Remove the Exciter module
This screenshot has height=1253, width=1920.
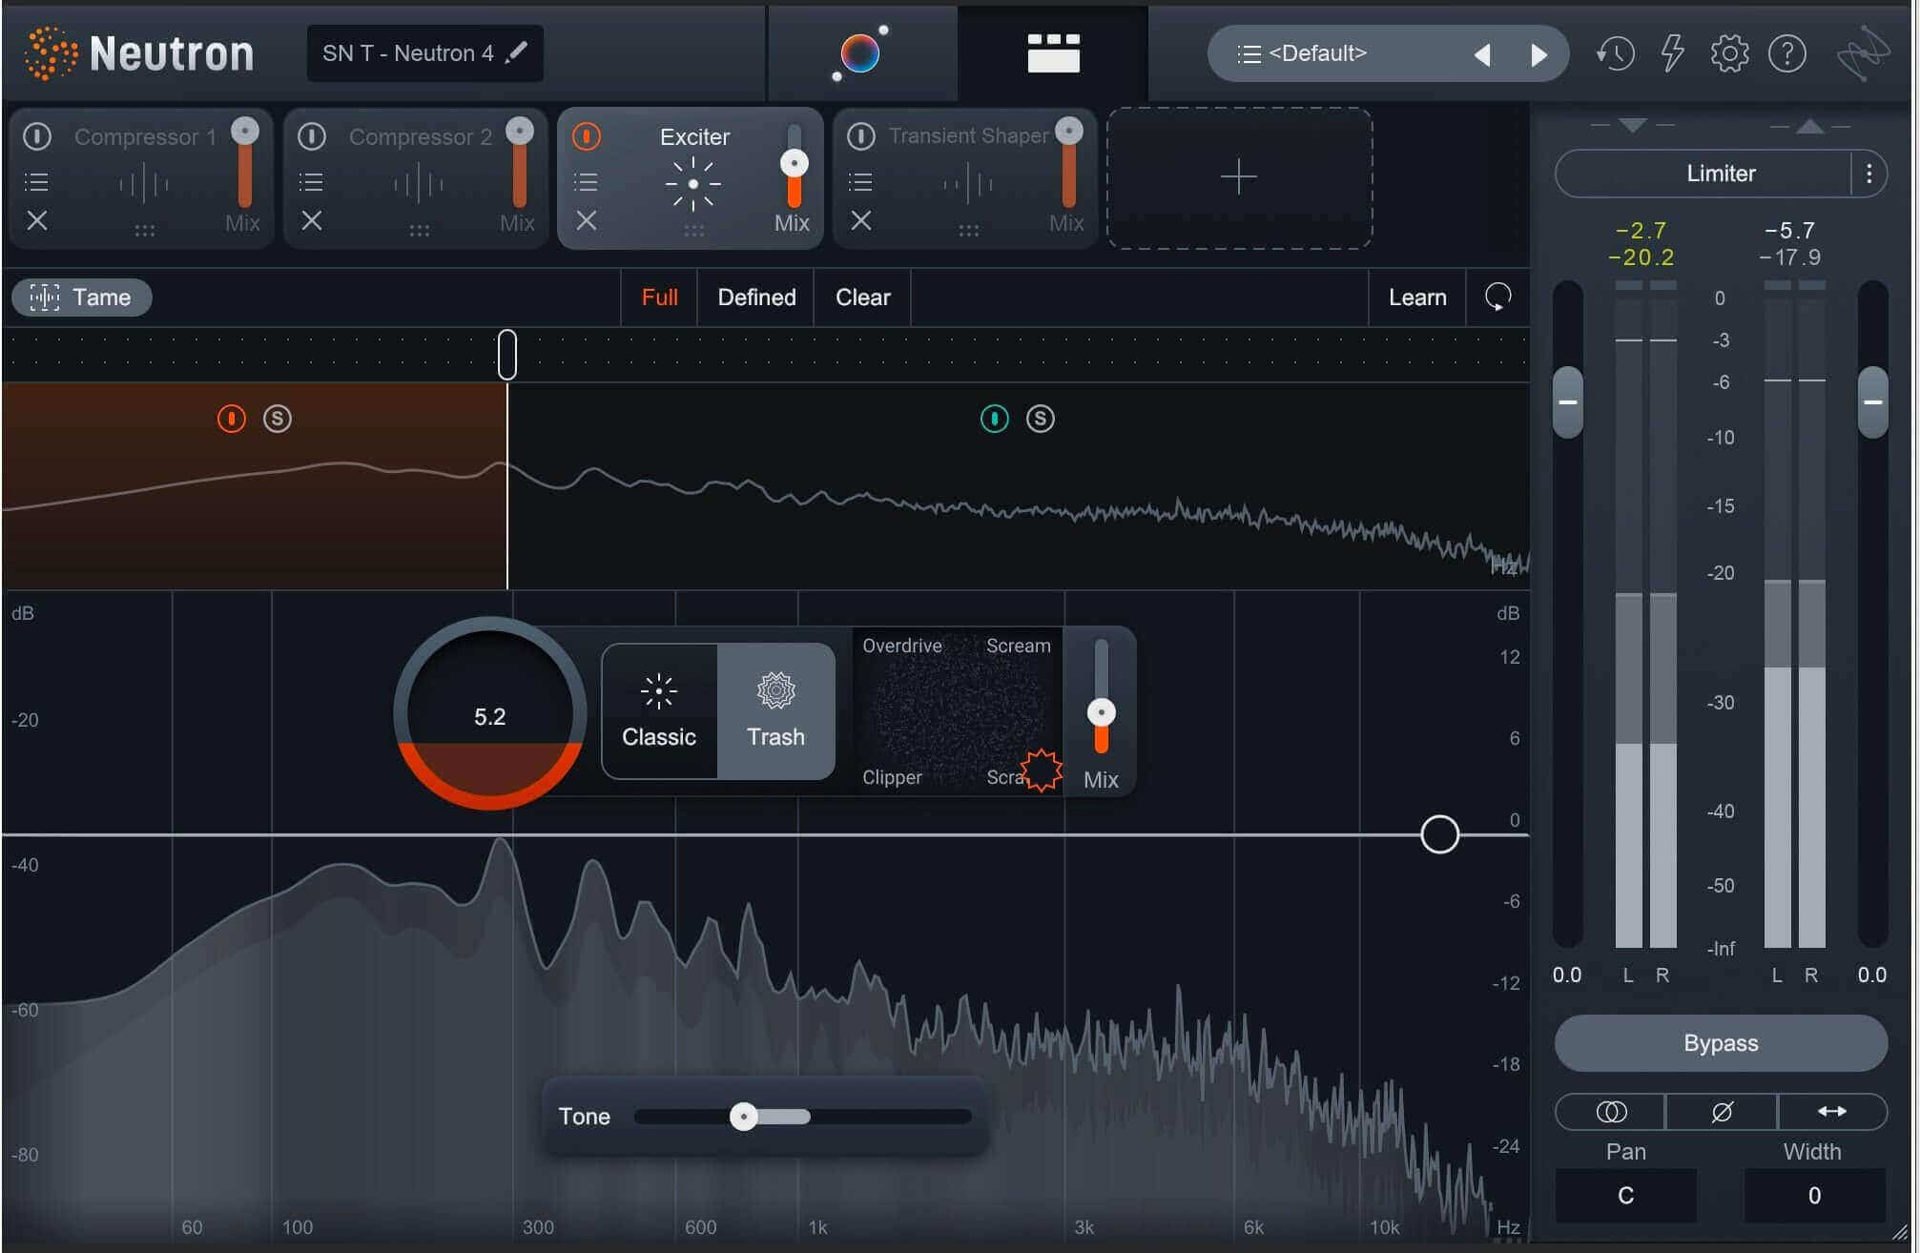587,220
